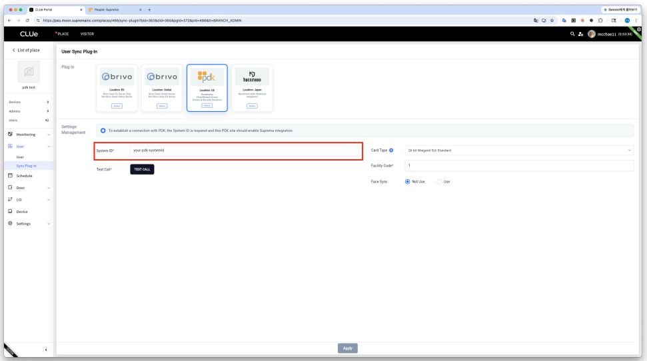Click the Notice button on Japan card
647x361 pixels.
[x=252, y=106]
